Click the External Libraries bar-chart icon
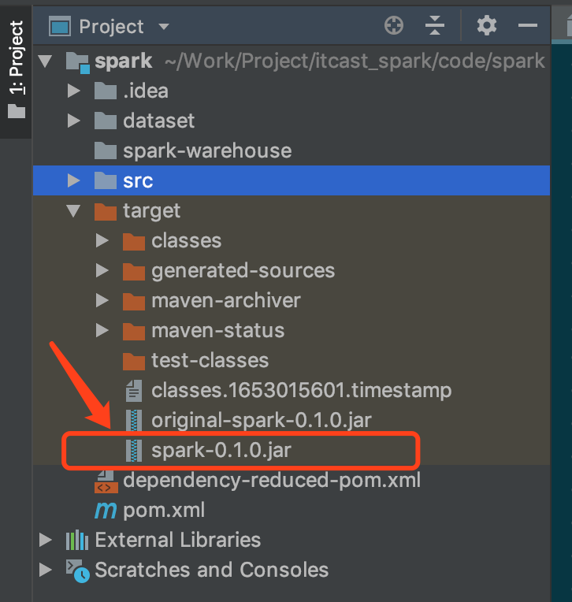This screenshot has width=572, height=602. tap(76, 540)
